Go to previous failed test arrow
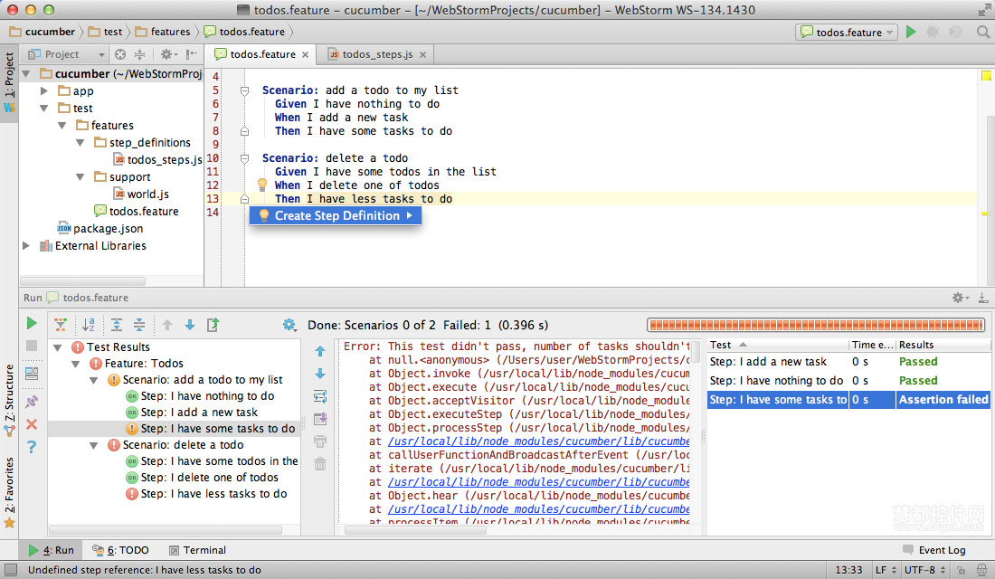This screenshot has width=995, height=579. click(x=167, y=325)
